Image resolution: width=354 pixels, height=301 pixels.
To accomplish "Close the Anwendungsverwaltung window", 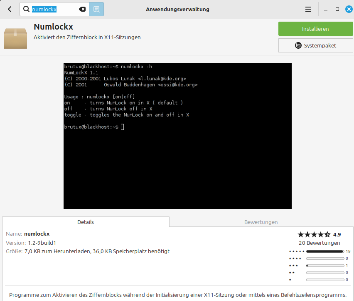I will (349, 9).
